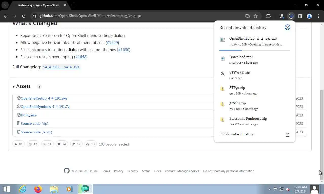Click the OpenShellSetup_4_4_191.exe download entry name

click(x=253, y=38)
